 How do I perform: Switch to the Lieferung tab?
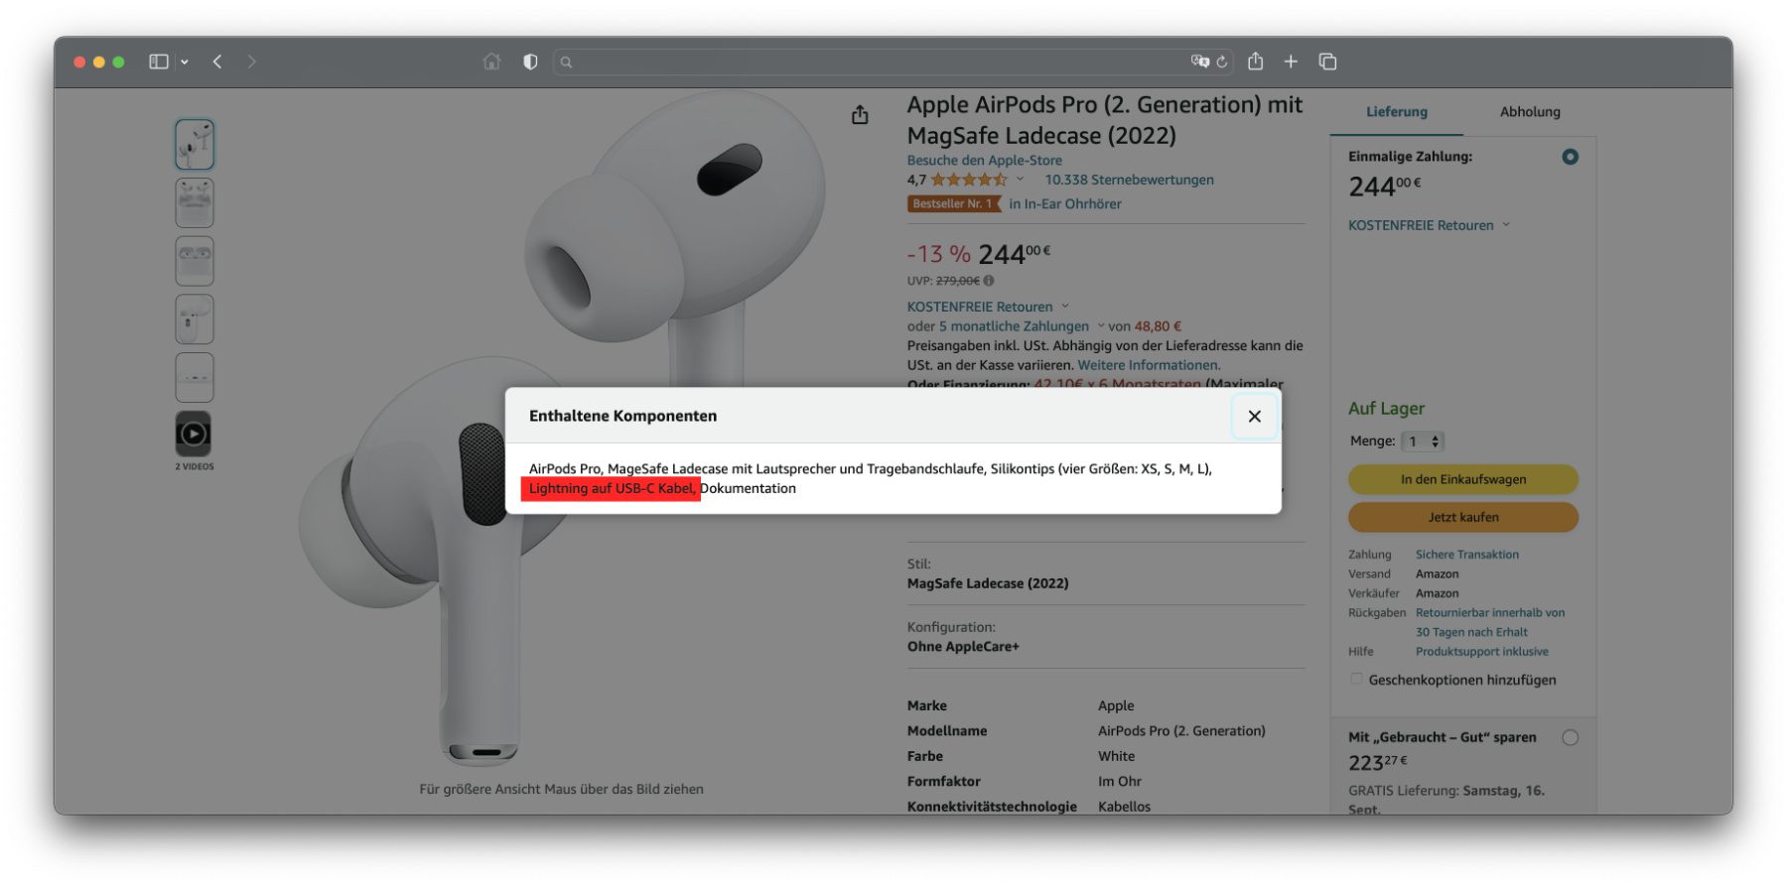1396,112
